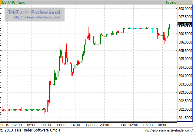
Task: Click the 308,0000 price axis label
Action: coord(185,8)
